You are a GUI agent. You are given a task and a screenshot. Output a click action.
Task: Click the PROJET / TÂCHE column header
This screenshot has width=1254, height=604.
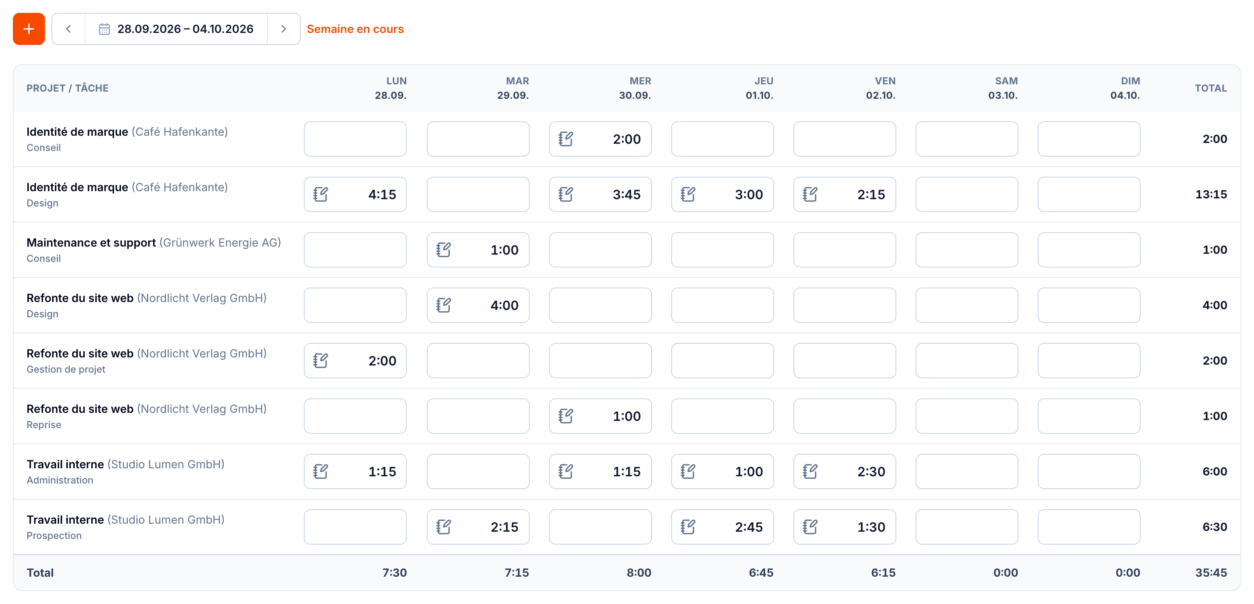coord(67,88)
